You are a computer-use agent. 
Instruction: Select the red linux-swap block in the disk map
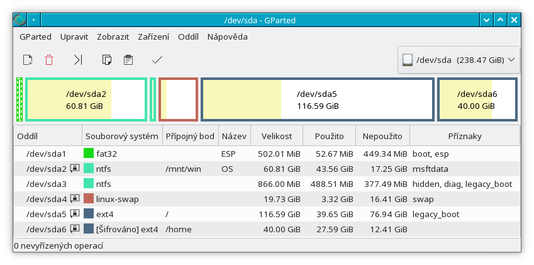coord(179,99)
